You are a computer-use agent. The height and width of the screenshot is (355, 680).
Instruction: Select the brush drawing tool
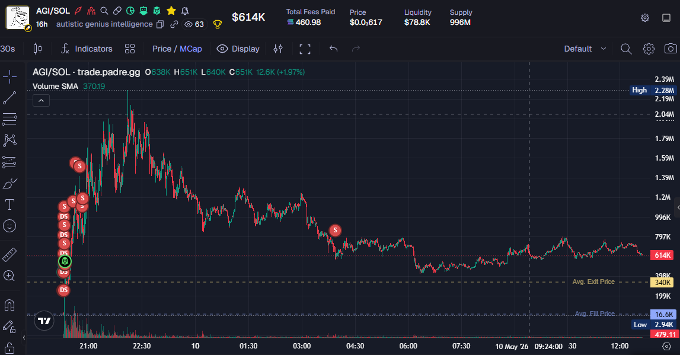(x=9, y=183)
